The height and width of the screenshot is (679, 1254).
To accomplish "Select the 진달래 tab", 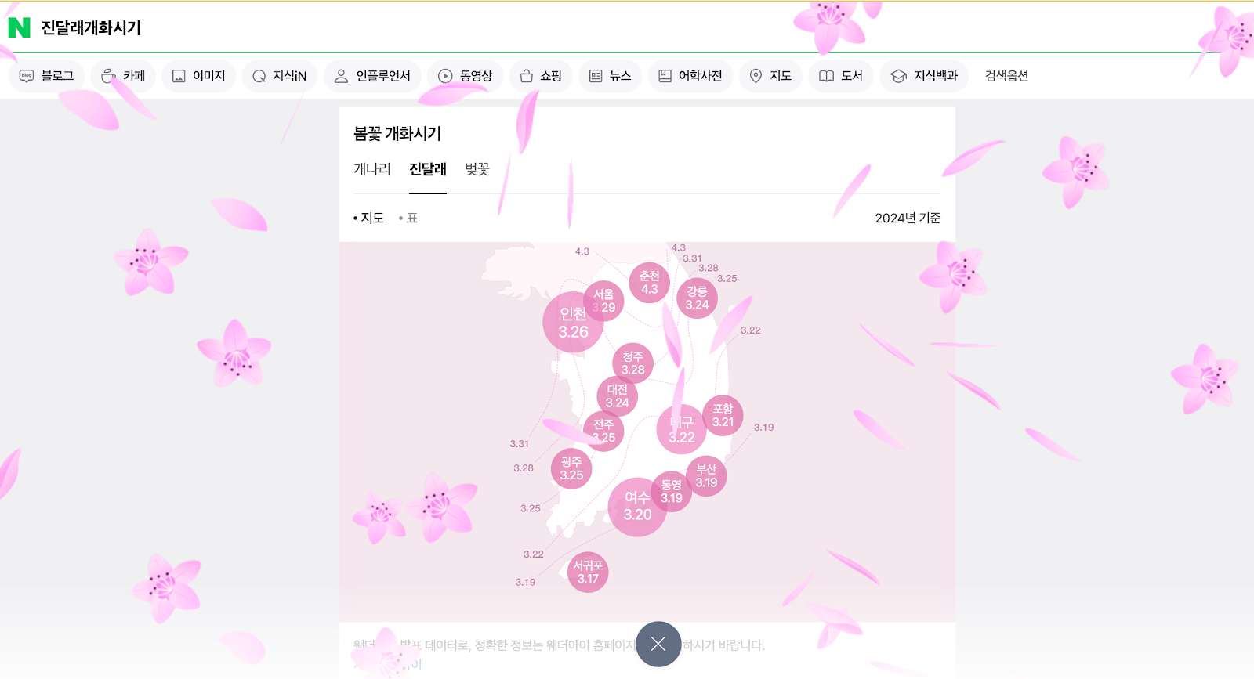I will point(428,169).
